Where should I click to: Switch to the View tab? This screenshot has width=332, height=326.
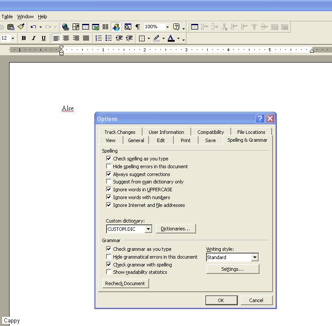[x=110, y=140]
